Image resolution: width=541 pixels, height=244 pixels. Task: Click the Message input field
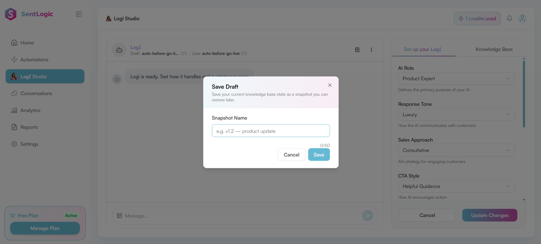[242, 216]
